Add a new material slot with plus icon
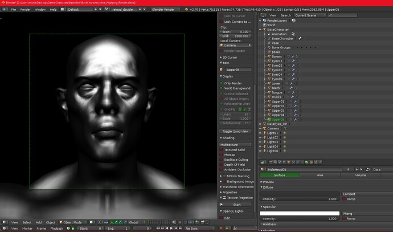The image size is (393, 232). click(357, 169)
